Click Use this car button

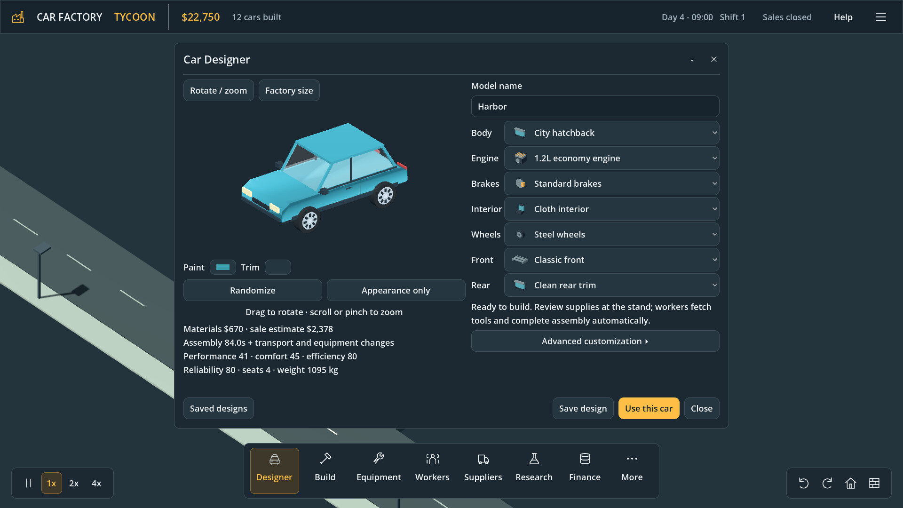pyautogui.click(x=649, y=408)
